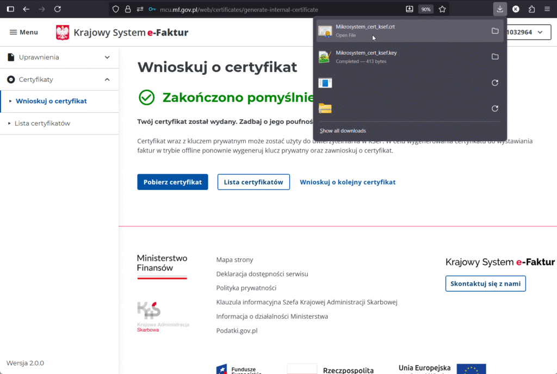Open the site Menu hamburger
The image size is (557, 374).
tap(24, 33)
